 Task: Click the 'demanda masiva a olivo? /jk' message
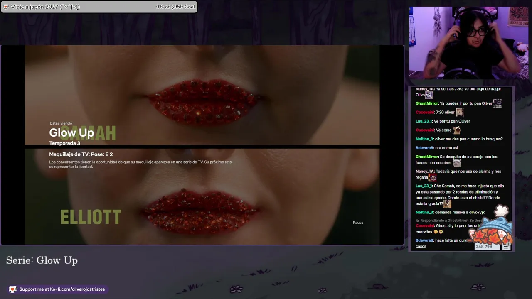(460, 212)
